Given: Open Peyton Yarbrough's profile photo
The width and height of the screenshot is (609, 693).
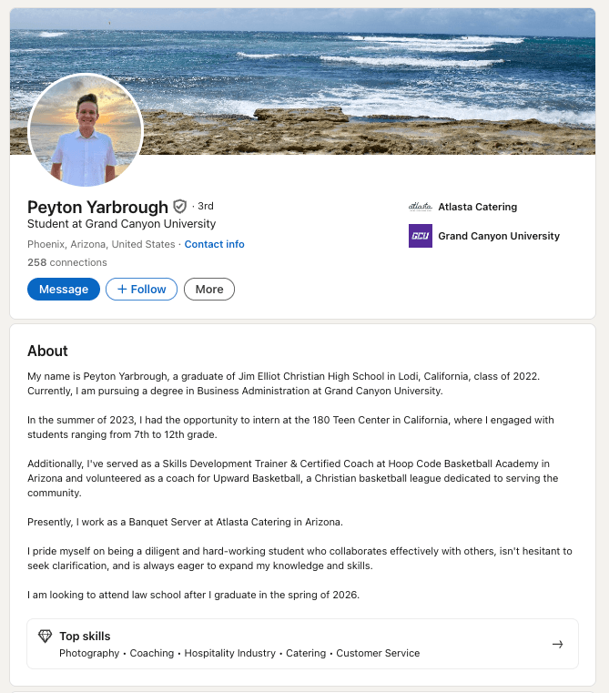Looking at the screenshot, I should click(x=86, y=130).
